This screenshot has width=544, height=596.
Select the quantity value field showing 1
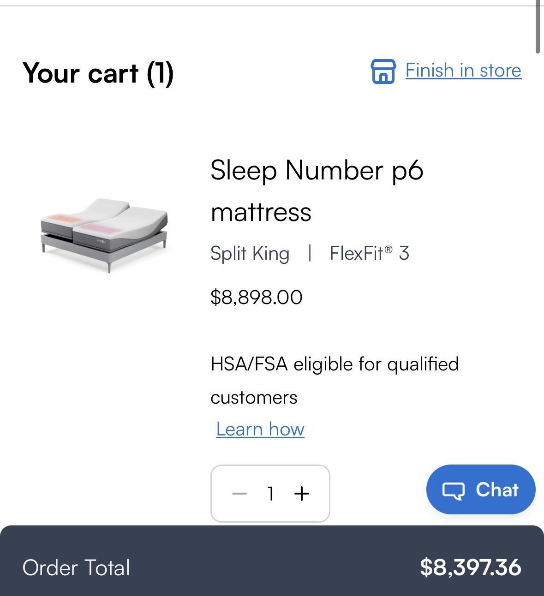(x=270, y=494)
